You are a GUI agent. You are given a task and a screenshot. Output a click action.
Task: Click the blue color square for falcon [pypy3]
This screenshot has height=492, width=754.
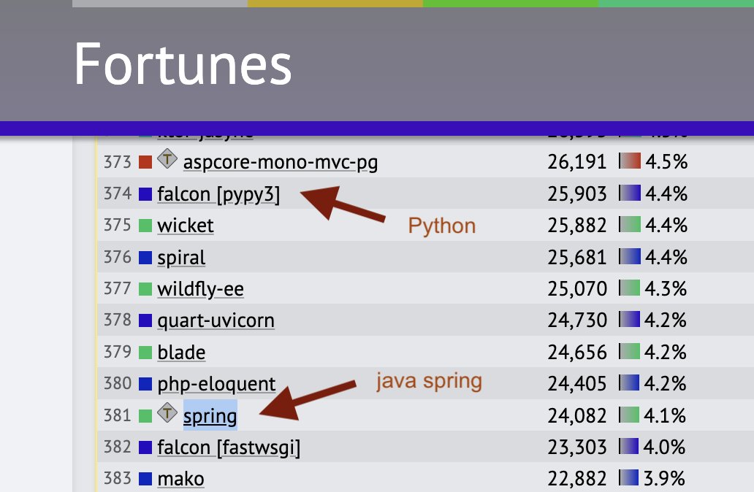point(145,194)
